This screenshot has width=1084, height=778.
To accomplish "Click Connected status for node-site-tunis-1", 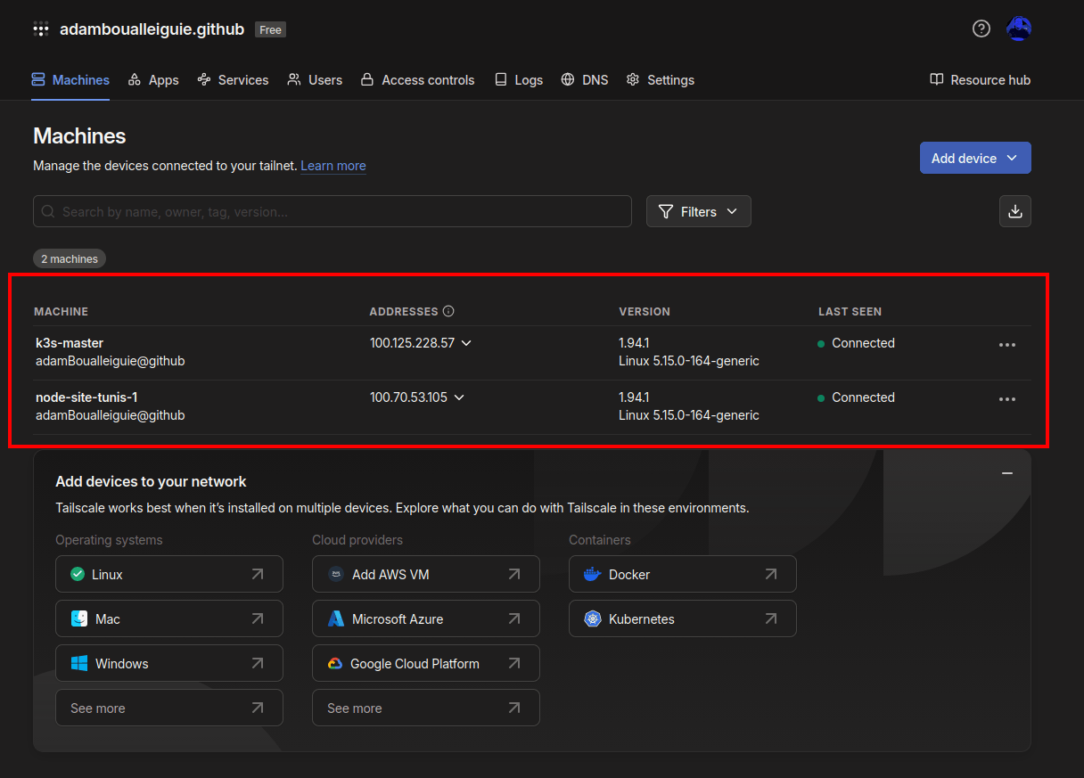I will pos(856,397).
